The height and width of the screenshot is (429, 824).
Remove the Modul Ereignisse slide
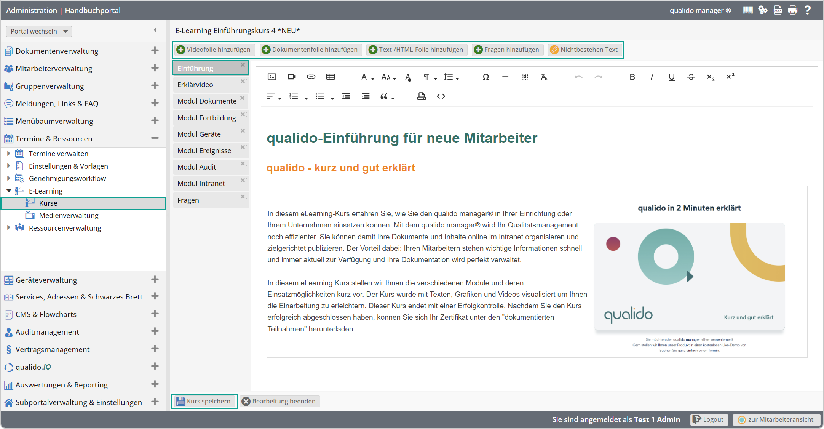tap(243, 147)
